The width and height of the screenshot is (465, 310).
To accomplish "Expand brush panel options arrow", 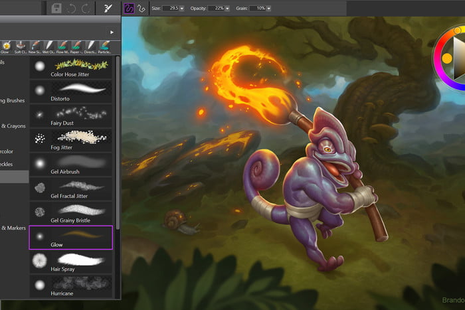I will [x=110, y=31].
